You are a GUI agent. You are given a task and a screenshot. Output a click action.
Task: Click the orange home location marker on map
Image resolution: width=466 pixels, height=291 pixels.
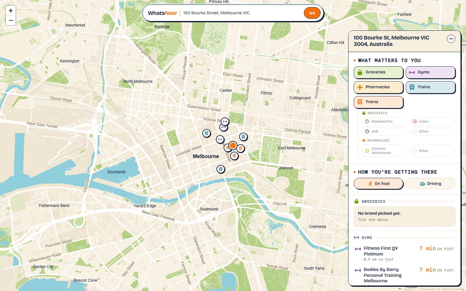coord(233,145)
